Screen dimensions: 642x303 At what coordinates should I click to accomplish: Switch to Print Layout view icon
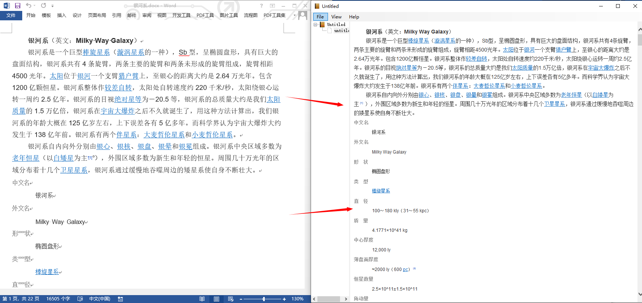(x=217, y=299)
